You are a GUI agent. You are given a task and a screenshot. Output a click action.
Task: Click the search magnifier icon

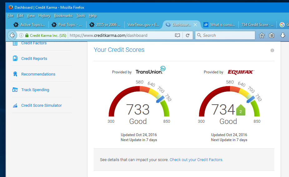(199, 35)
